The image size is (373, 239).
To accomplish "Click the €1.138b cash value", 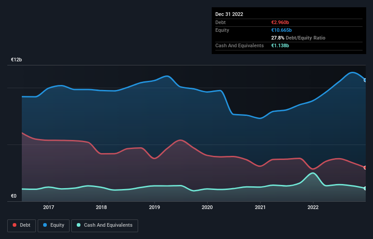I will tap(280, 45).
